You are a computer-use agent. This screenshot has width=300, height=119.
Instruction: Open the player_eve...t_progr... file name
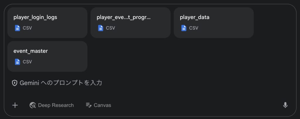(124, 17)
